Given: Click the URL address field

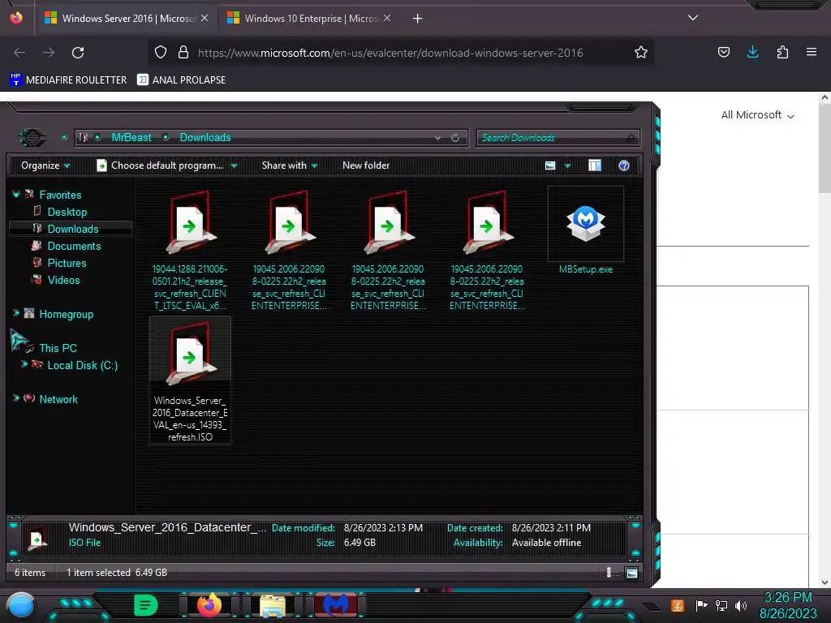Looking at the screenshot, I should (x=390, y=53).
